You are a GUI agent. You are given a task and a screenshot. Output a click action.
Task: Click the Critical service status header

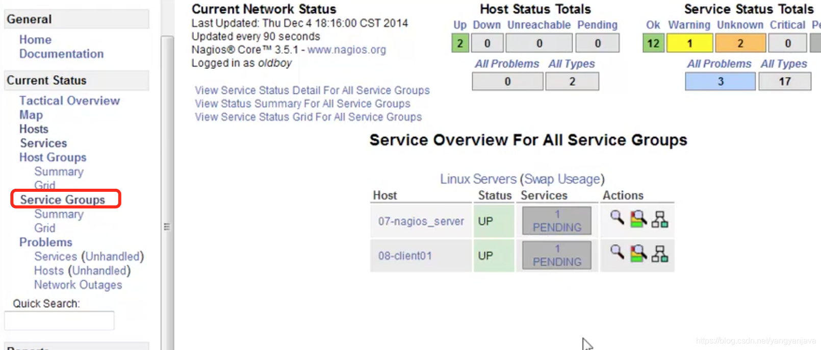pos(787,25)
